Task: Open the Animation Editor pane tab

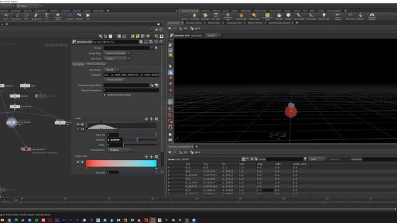Action: [194, 23]
